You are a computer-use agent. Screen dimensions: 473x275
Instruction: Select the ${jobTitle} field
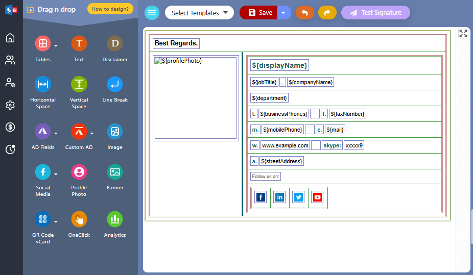pos(264,82)
